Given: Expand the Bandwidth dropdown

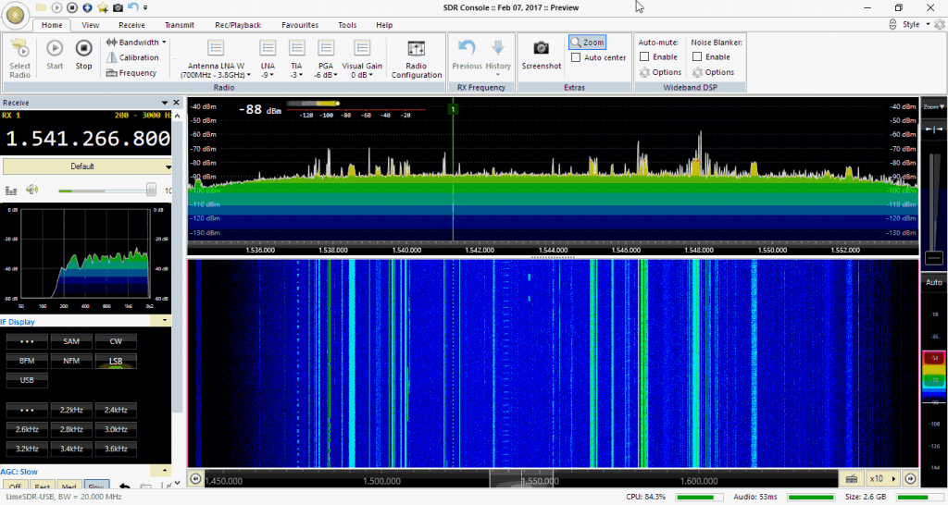Looking at the screenshot, I should 137,42.
